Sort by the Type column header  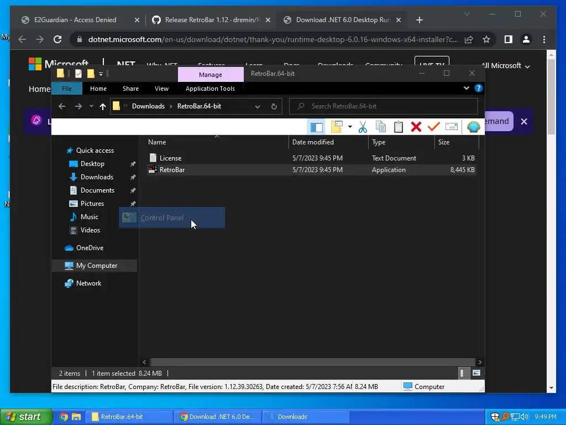click(x=401, y=142)
